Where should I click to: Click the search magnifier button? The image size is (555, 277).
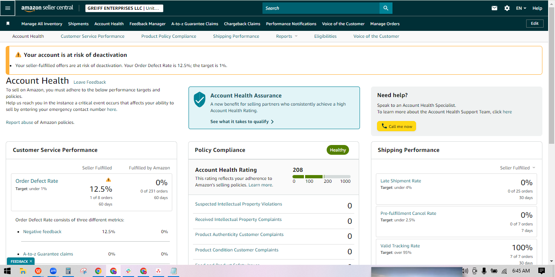point(386,8)
